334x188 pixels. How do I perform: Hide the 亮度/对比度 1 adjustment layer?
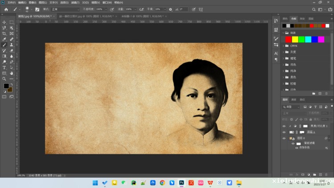click(x=284, y=126)
